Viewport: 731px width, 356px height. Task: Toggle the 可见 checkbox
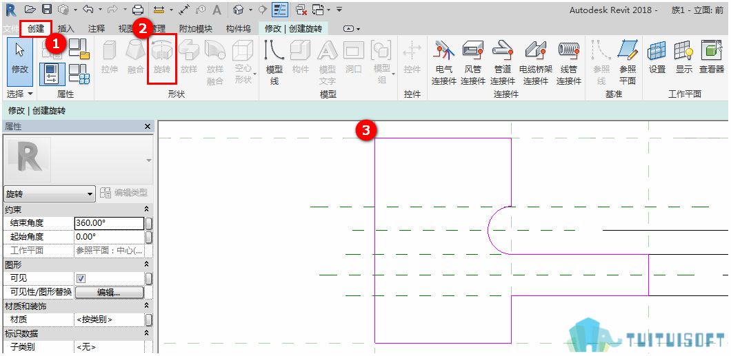(x=81, y=278)
